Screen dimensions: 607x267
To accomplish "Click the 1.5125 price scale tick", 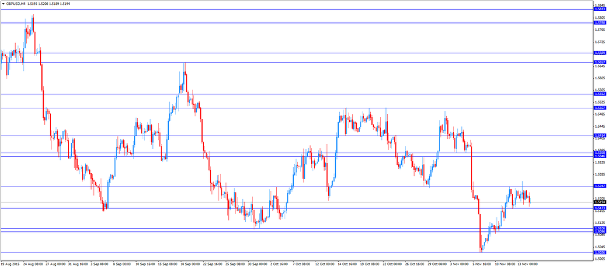I will click(x=599, y=223).
